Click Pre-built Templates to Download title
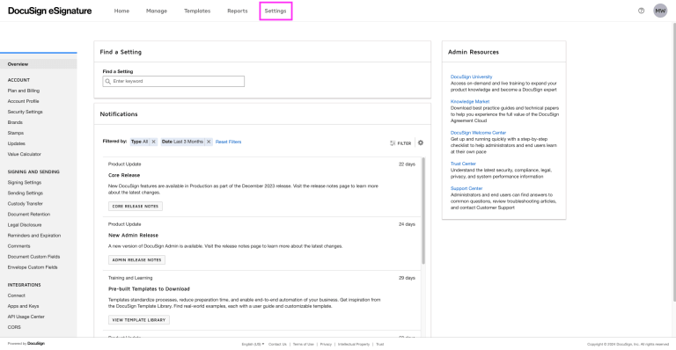Screen dimensions: 676x350 (149, 288)
